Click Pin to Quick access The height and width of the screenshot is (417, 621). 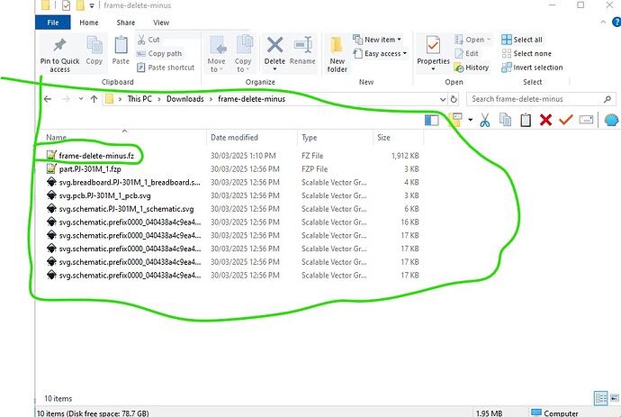point(60,54)
